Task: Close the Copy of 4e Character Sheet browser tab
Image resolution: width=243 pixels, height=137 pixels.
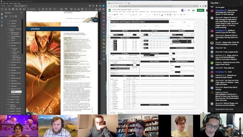Action: click(x=126, y=3)
